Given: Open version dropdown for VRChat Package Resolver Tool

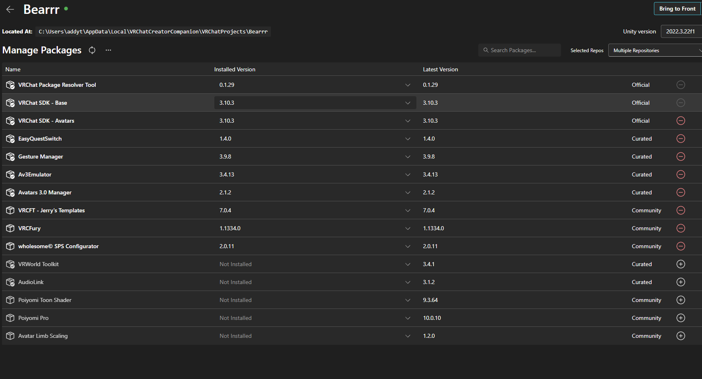Looking at the screenshot, I should click(x=315, y=85).
